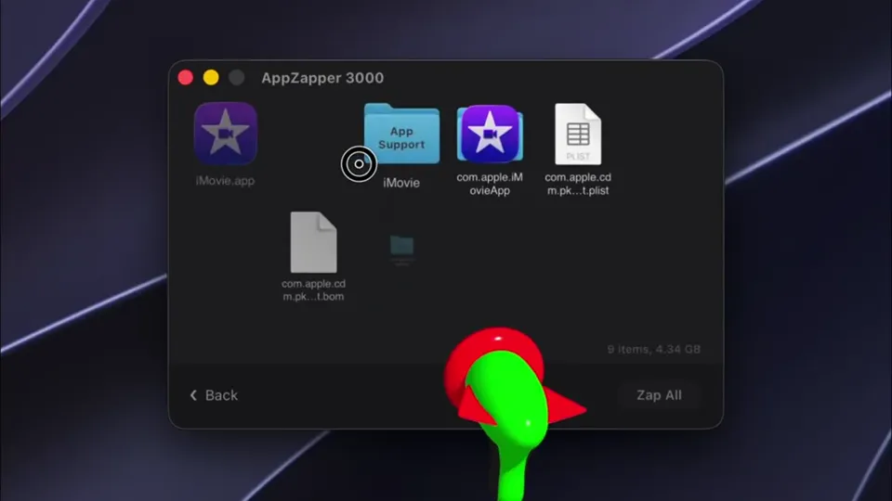Click the 9 items, 4.34 GB status text

click(x=653, y=350)
